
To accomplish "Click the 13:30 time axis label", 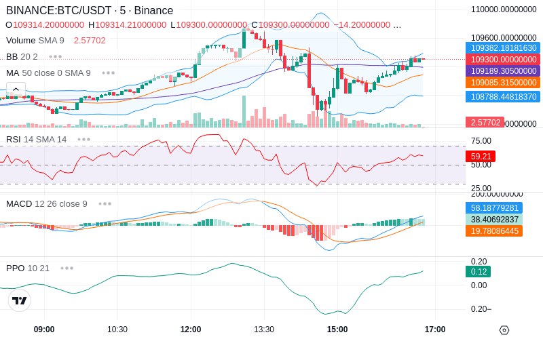I will (x=264, y=330).
